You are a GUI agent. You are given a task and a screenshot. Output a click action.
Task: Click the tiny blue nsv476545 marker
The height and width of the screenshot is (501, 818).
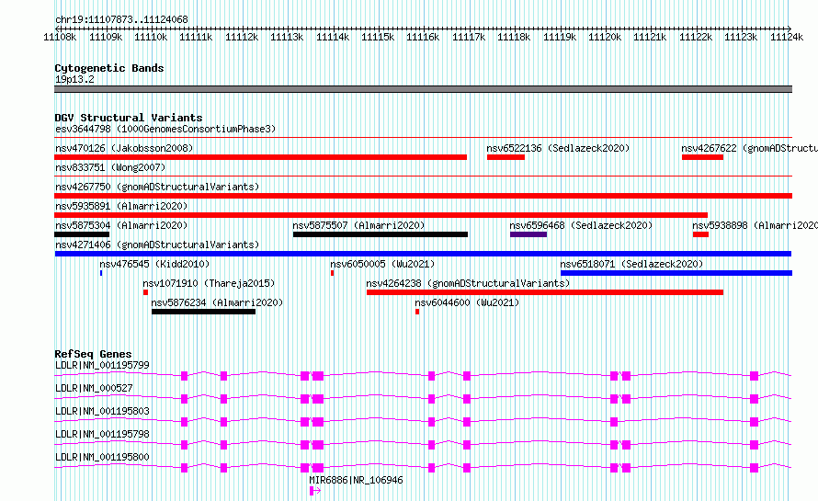coord(101,273)
